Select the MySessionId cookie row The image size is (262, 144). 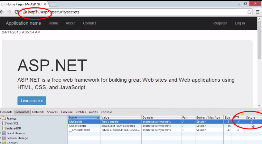165,126
